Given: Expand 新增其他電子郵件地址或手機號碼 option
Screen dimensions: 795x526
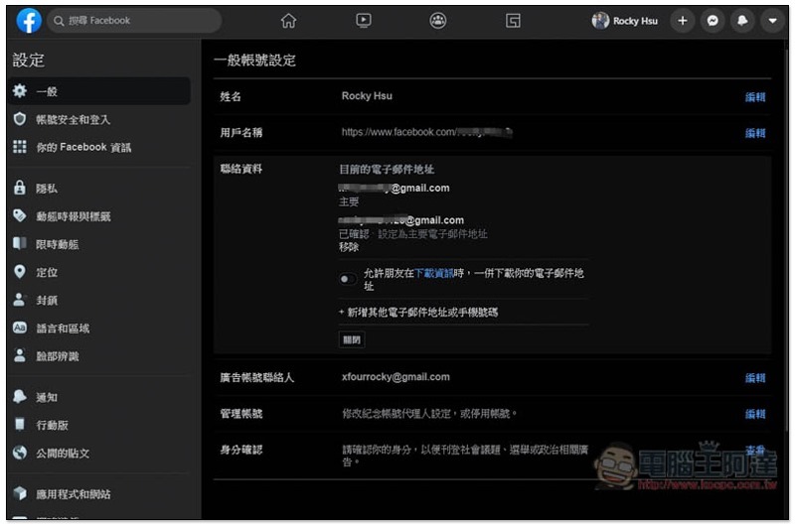Looking at the screenshot, I should pyautogui.click(x=418, y=313).
